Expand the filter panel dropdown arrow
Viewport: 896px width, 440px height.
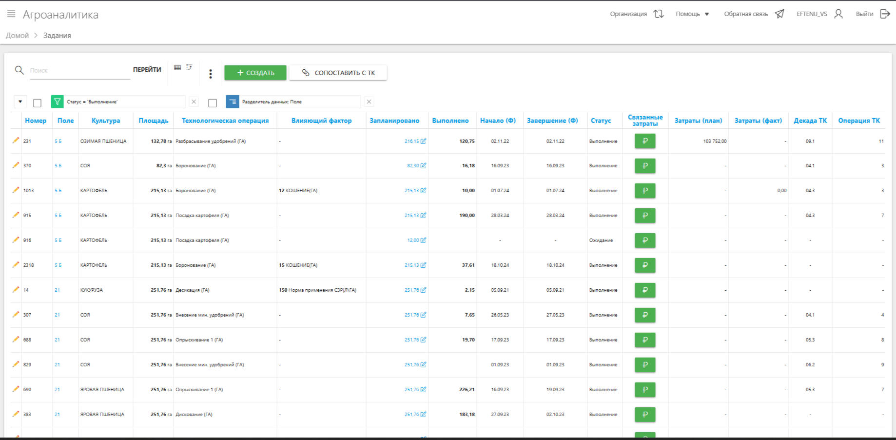[x=20, y=102]
